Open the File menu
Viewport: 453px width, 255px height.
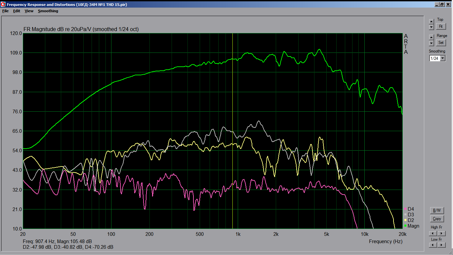[x=5, y=11]
